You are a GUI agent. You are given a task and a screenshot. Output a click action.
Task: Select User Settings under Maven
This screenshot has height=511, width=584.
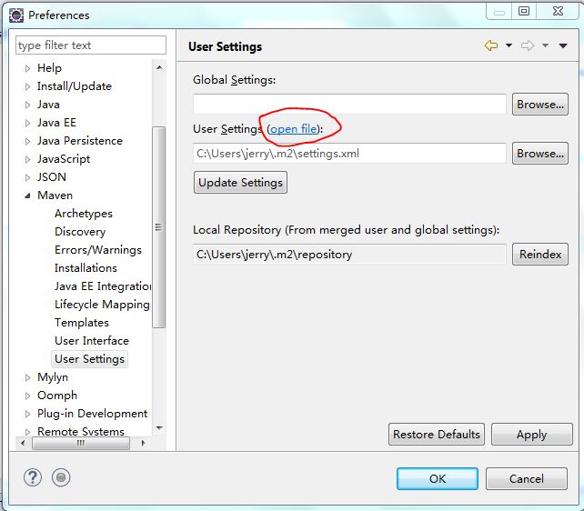(x=89, y=359)
